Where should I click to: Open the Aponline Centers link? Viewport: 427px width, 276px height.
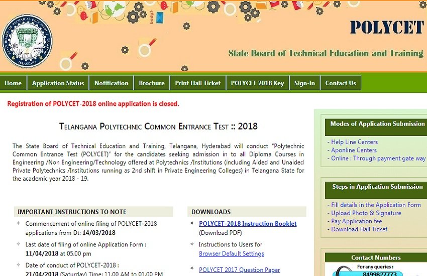click(x=354, y=150)
